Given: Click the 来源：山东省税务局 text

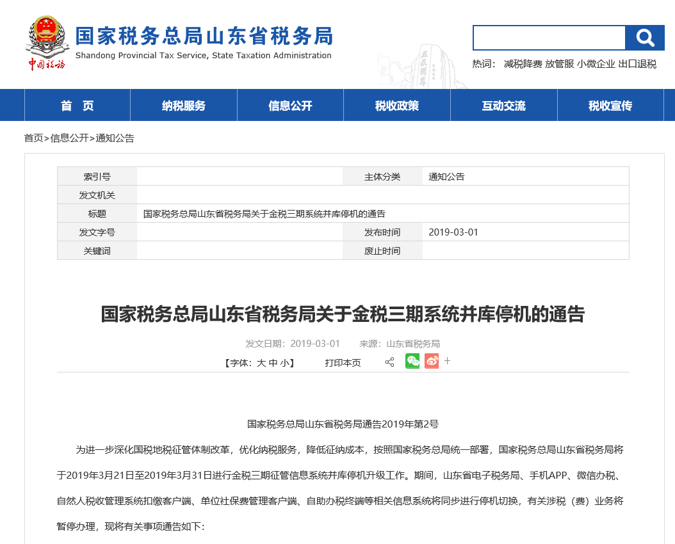Looking at the screenshot, I should pyautogui.click(x=400, y=344).
